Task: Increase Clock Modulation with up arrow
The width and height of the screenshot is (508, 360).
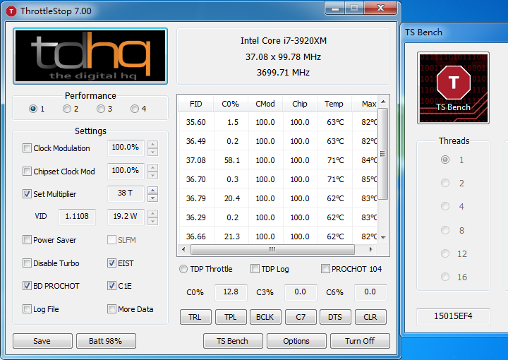Action: tap(152, 144)
